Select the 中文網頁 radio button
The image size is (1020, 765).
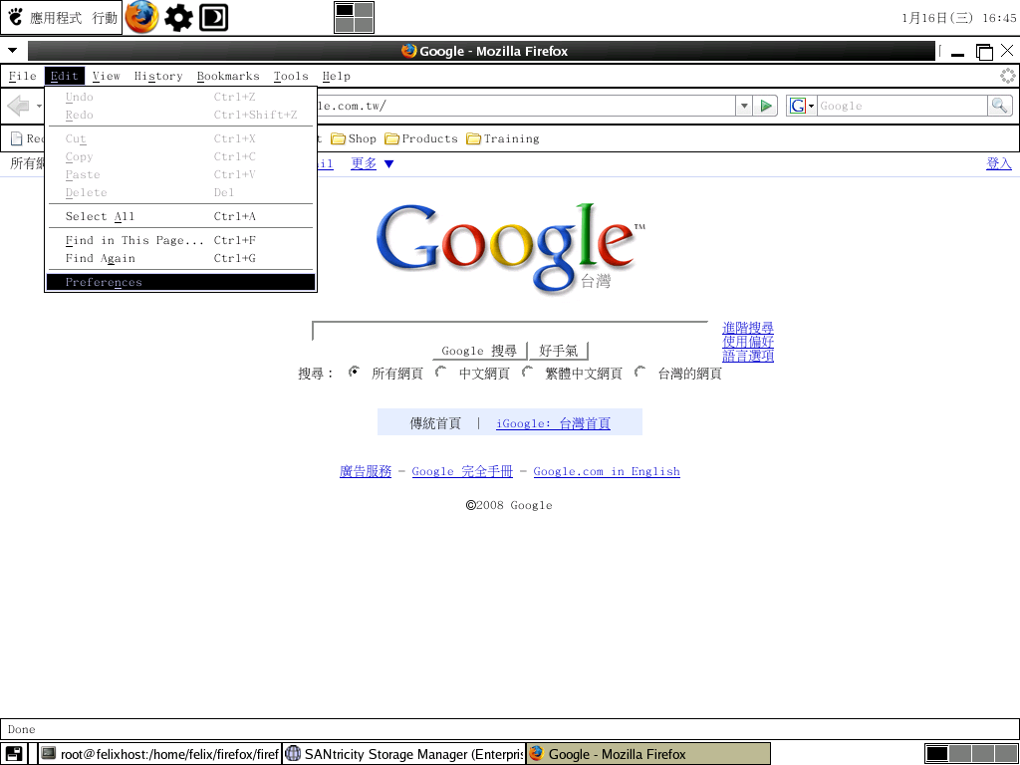coord(441,373)
